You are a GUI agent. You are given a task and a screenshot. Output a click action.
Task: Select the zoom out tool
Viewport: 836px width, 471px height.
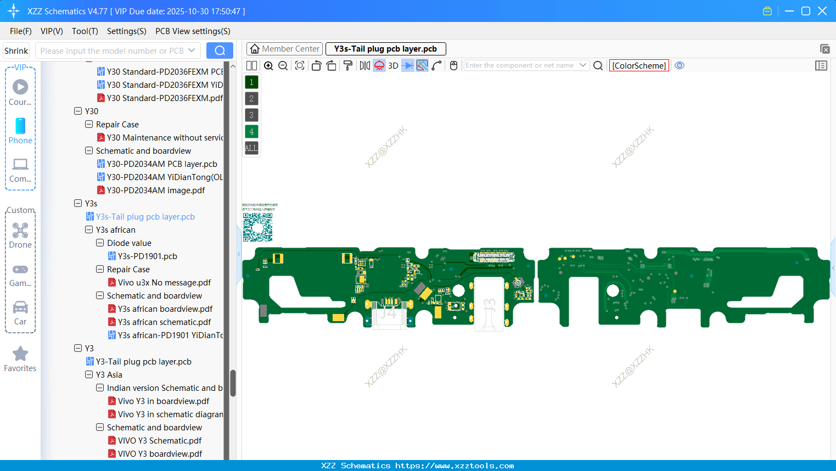(283, 65)
